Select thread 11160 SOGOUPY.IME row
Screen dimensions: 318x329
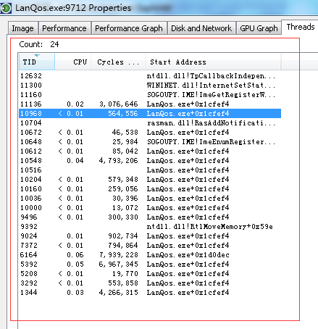coord(150,95)
